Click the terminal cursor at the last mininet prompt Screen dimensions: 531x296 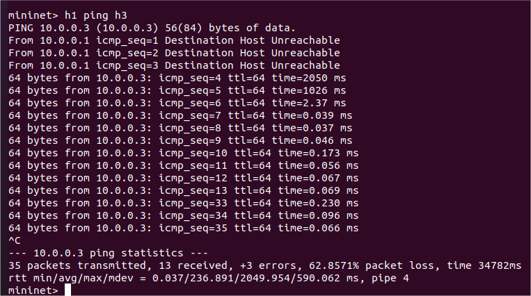click(x=68, y=290)
